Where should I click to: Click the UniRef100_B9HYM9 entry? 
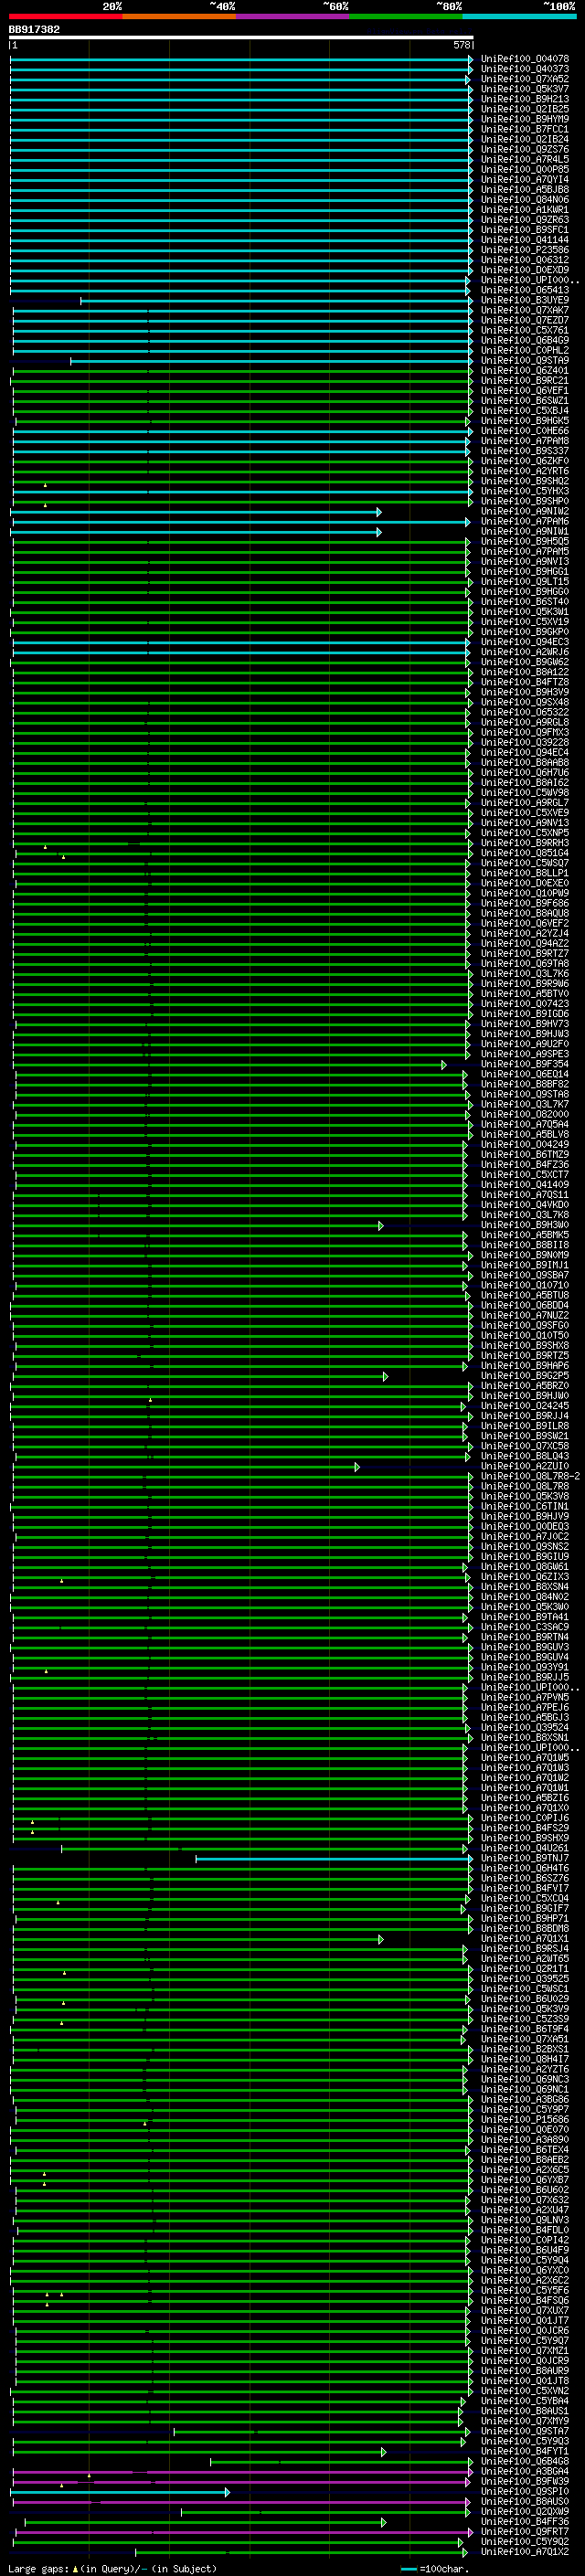525,119
